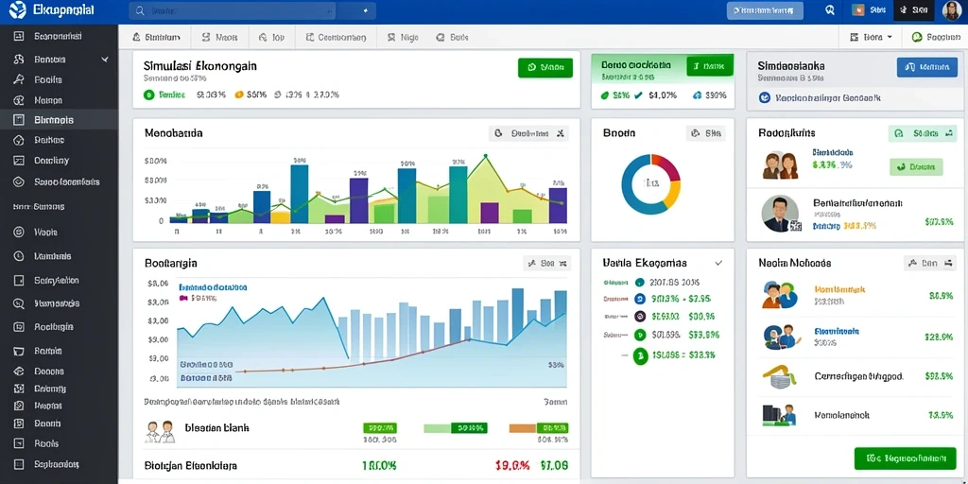
Task: Expand the Bonoto sidebar section chevron
Action: [105, 60]
